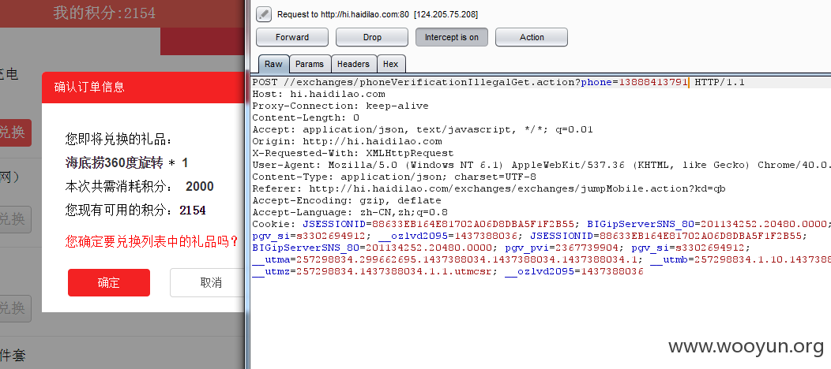Click the gift name 海底捞360度旋转 * 1

pyautogui.click(x=126, y=162)
